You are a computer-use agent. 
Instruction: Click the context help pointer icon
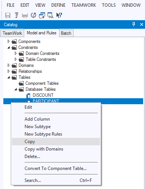click(x=59, y=15)
